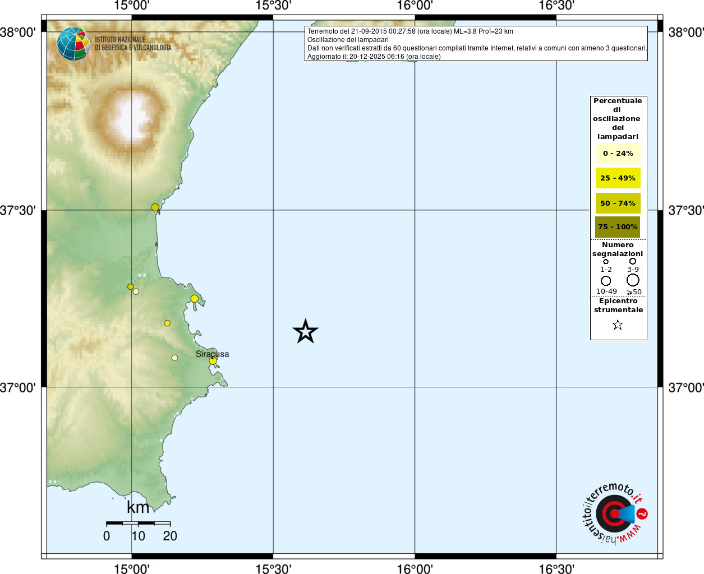The image size is (704, 574).
Task: Click the pale circle southwest of Siracusa
Action: click(174, 358)
